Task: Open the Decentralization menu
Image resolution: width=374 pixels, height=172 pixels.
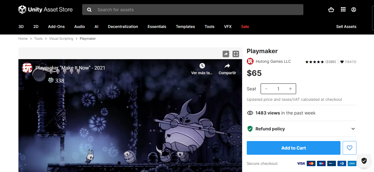Action: 123,27
